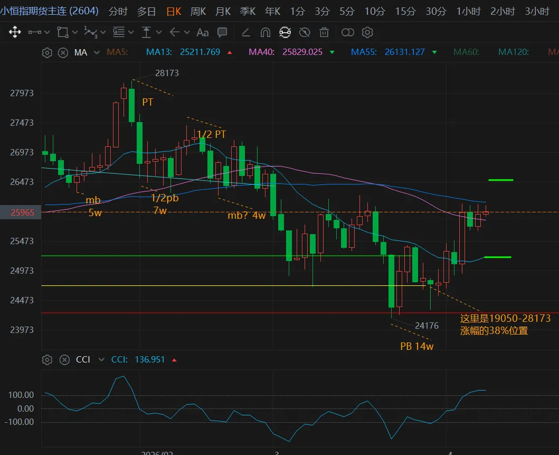Select the 日K daily candlestick tab
The image size is (559, 455).
pyautogui.click(x=174, y=12)
